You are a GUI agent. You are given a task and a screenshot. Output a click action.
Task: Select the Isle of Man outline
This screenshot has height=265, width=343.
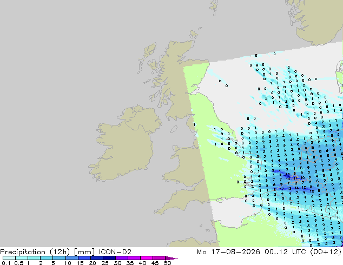(x=174, y=129)
